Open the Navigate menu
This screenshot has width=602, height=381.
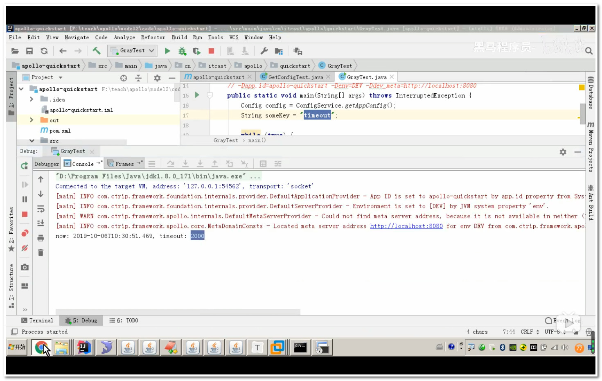tap(77, 38)
